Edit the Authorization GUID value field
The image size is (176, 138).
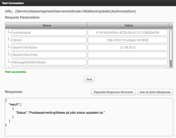(x=128, y=33)
